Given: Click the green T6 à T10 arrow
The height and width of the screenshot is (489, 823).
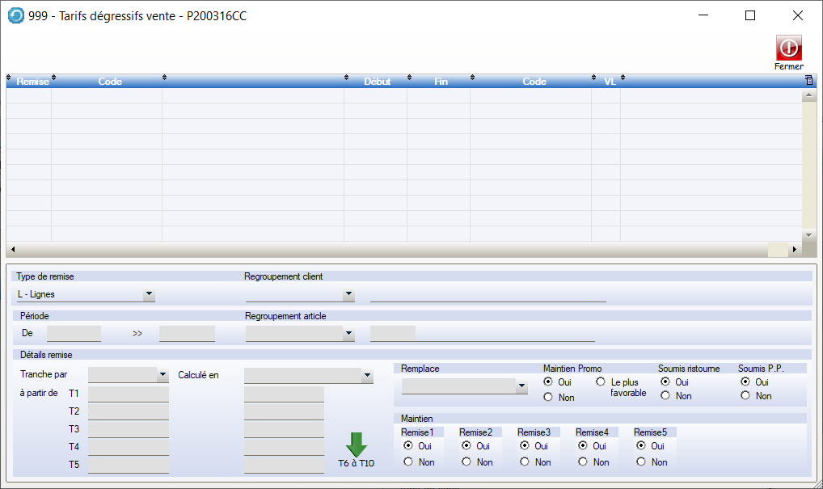Looking at the screenshot, I should 356,445.
